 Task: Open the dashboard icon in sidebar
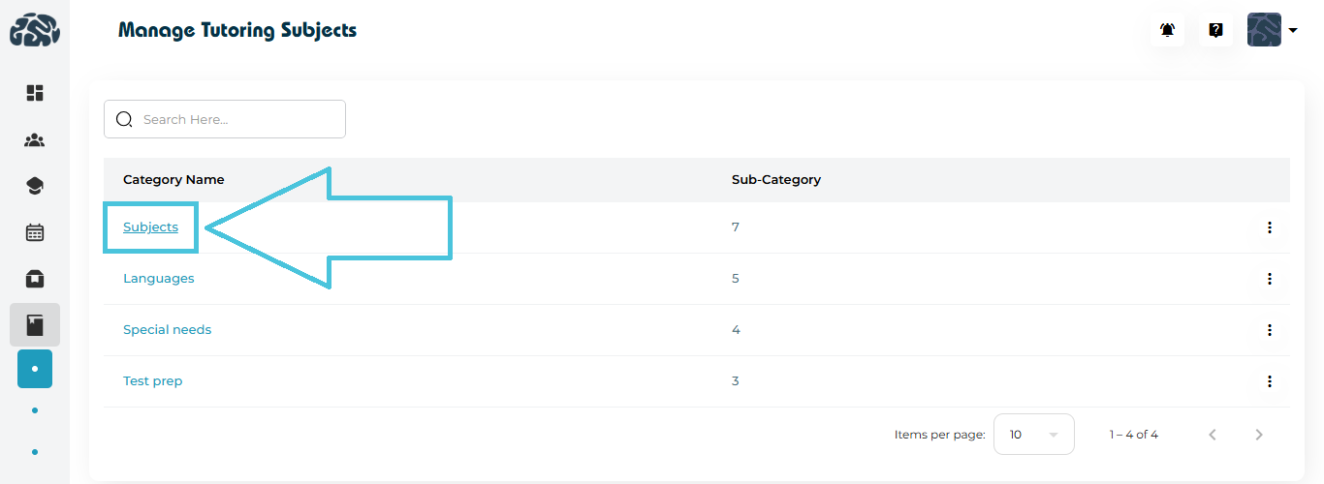35,93
